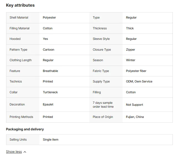
Task: Select the Epaulet decoration value
Action: click(x=48, y=104)
